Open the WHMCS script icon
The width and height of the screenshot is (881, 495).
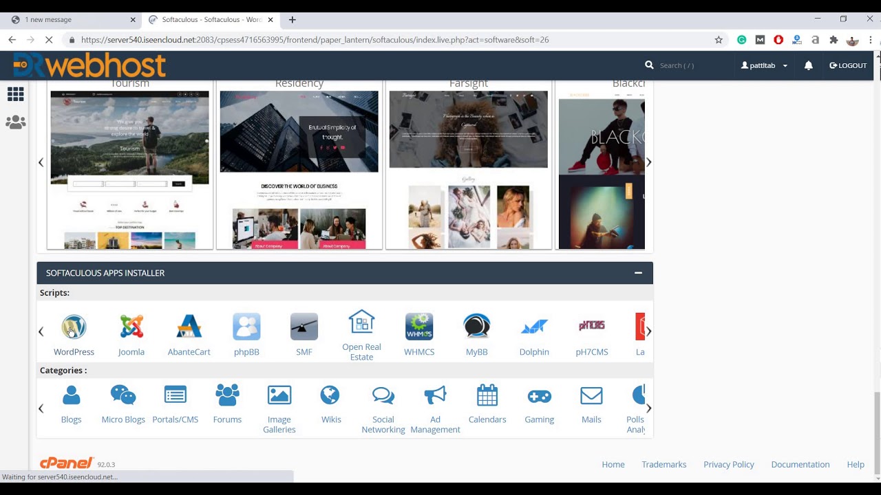pos(419,327)
